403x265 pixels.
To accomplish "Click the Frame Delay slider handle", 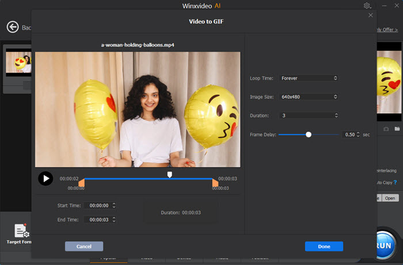I will click(309, 135).
